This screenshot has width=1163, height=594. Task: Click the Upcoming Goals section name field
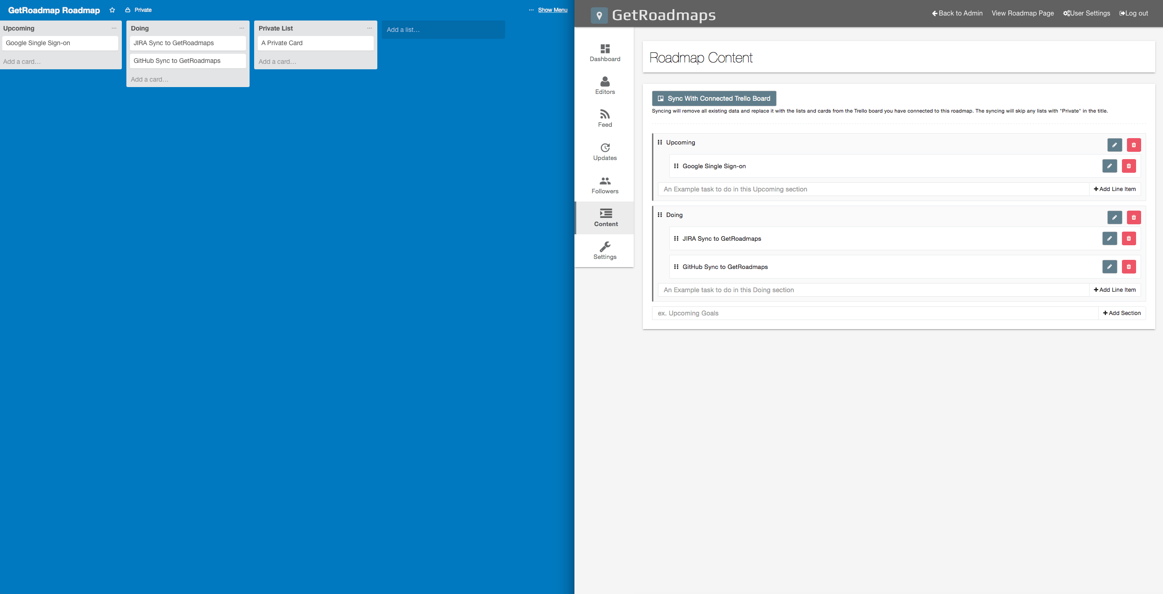coord(874,313)
